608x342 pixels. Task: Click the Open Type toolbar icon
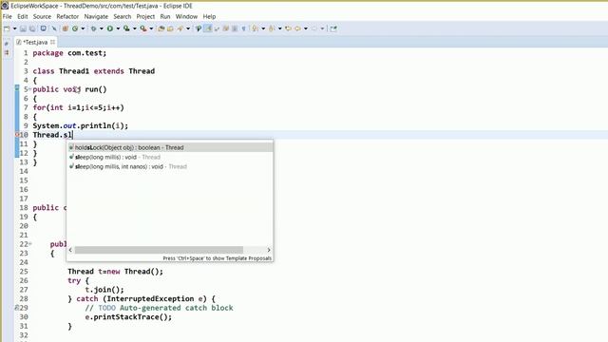pos(161,28)
